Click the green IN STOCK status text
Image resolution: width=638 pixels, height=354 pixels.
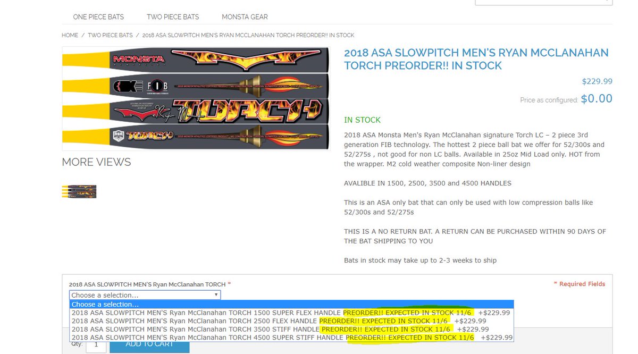pyautogui.click(x=363, y=120)
